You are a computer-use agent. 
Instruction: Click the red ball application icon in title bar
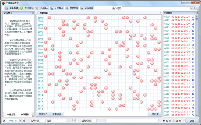coord(3,3)
